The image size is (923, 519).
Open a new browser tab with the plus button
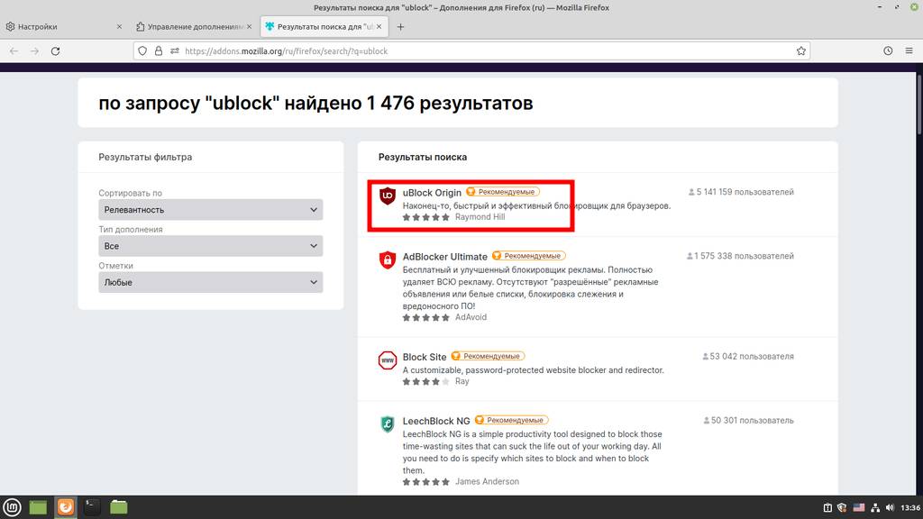401,27
